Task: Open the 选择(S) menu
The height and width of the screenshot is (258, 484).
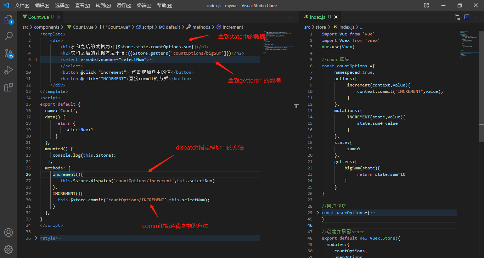Action: click(x=62, y=6)
